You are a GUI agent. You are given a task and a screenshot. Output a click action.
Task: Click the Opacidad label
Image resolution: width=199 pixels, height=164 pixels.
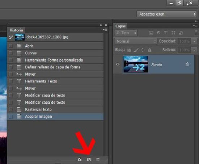click(x=168, y=41)
